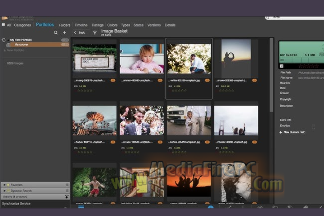Viewport: 324px width, 216px height.
Task: Open the hamburger menu beside All
Action: pos(3,25)
